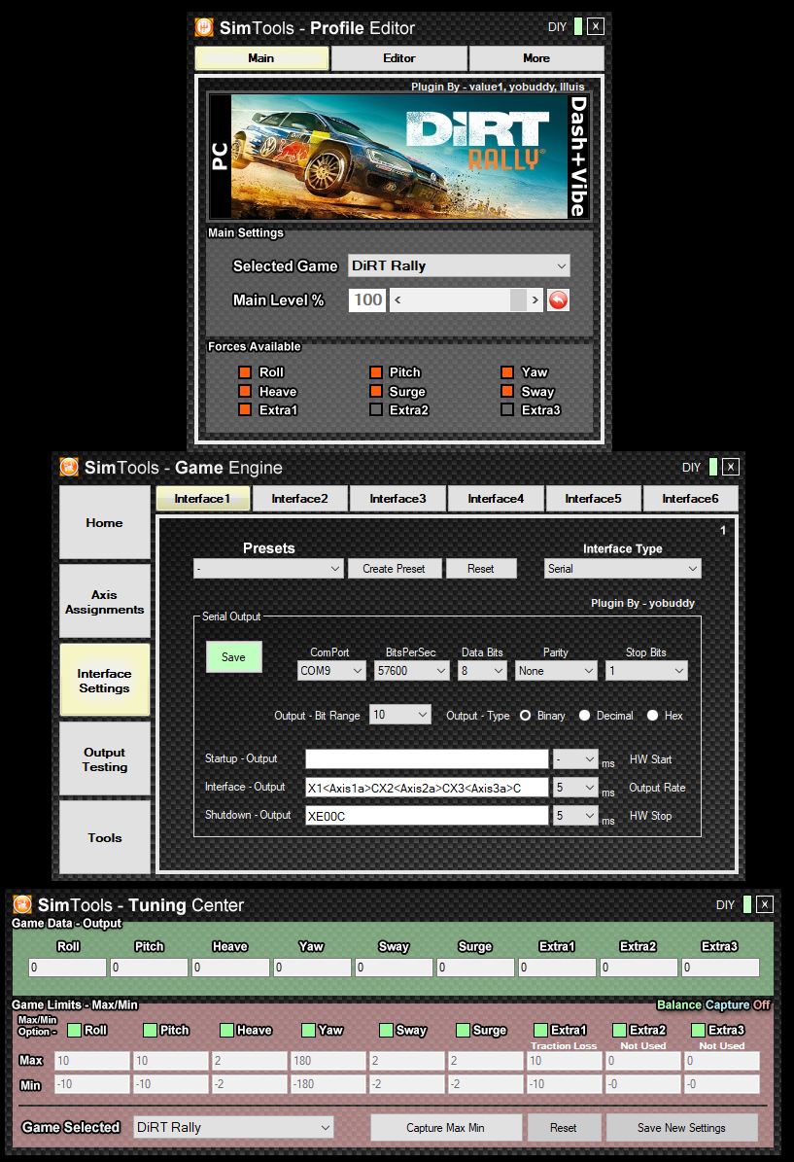Click the green DIY indicator in Profile Editor
The width and height of the screenshot is (794, 1162).
pos(577,26)
